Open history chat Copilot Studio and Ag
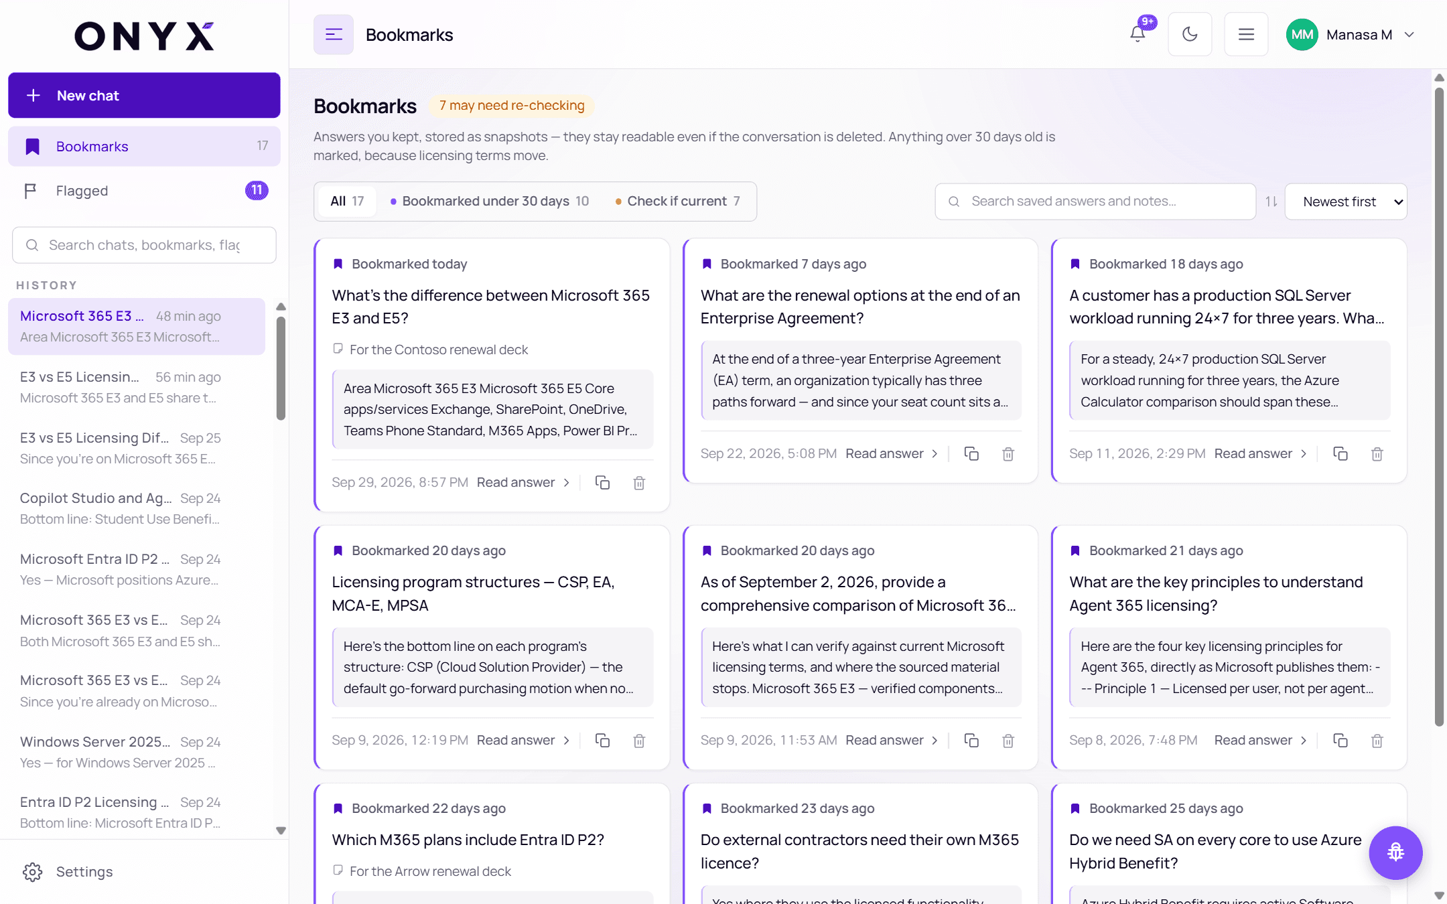Image resolution: width=1447 pixels, height=904 pixels. pyautogui.click(x=136, y=508)
